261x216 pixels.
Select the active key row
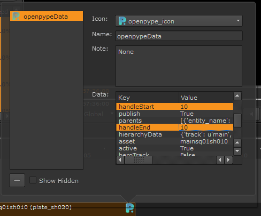click(148, 148)
